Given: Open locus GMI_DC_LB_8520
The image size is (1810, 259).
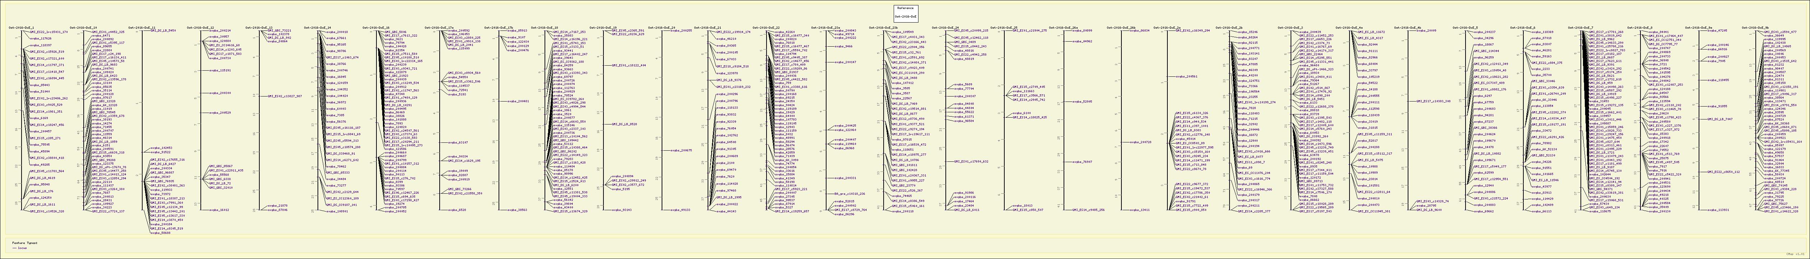Looking at the screenshot, I should pyautogui.click(x=623, y=123).
